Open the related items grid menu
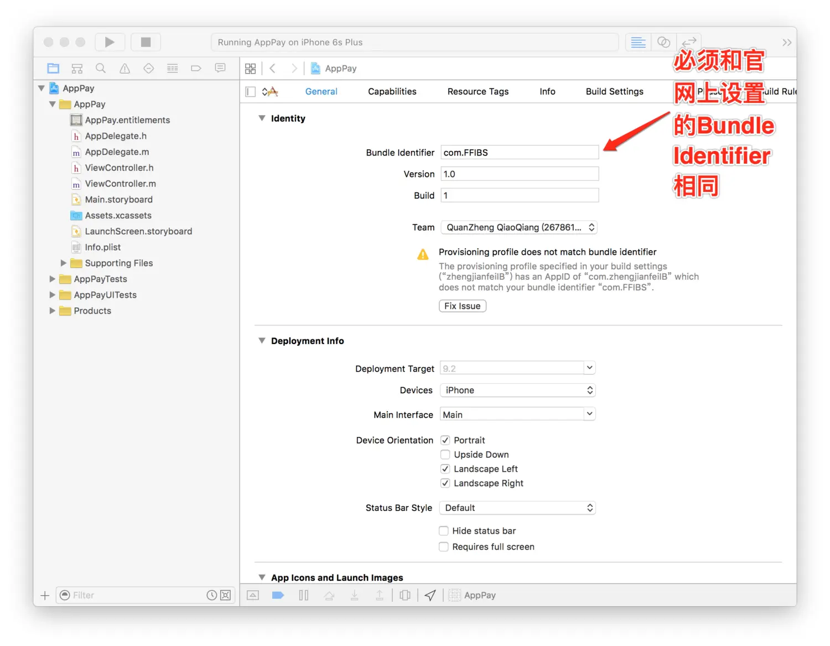 (251, 69)
